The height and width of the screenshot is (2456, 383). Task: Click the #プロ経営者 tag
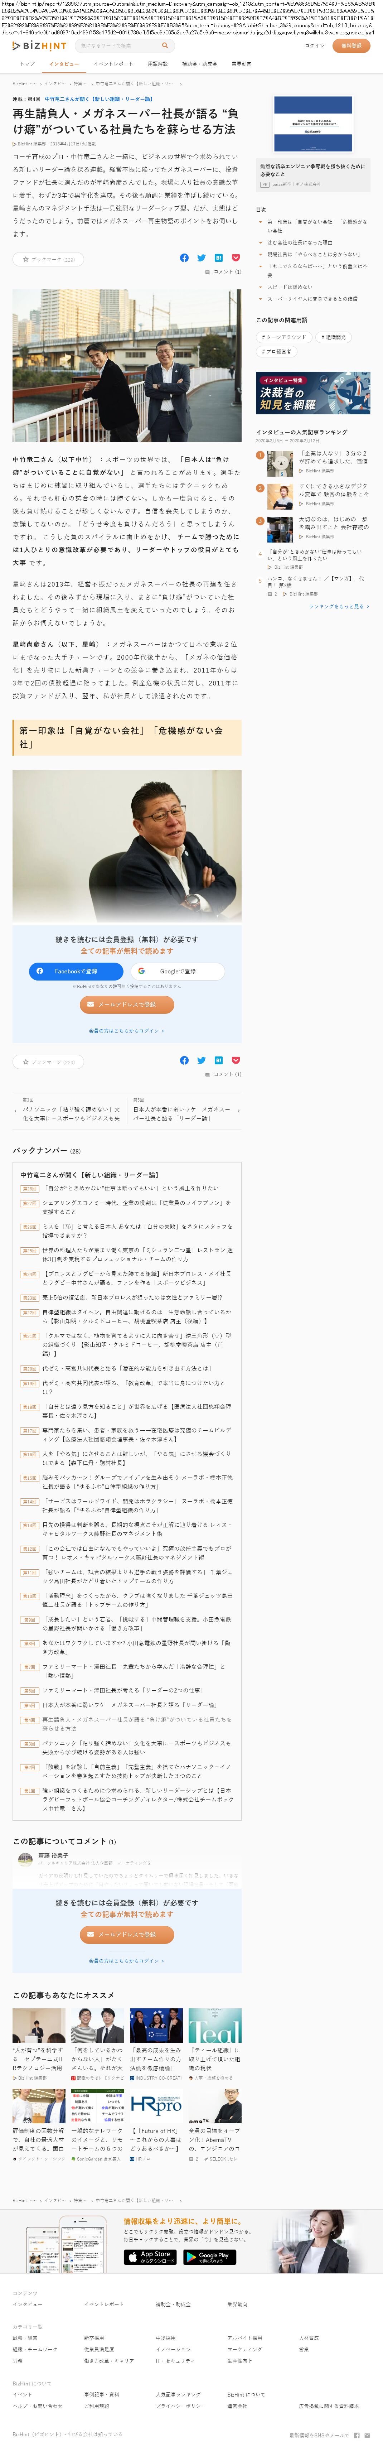277,351
